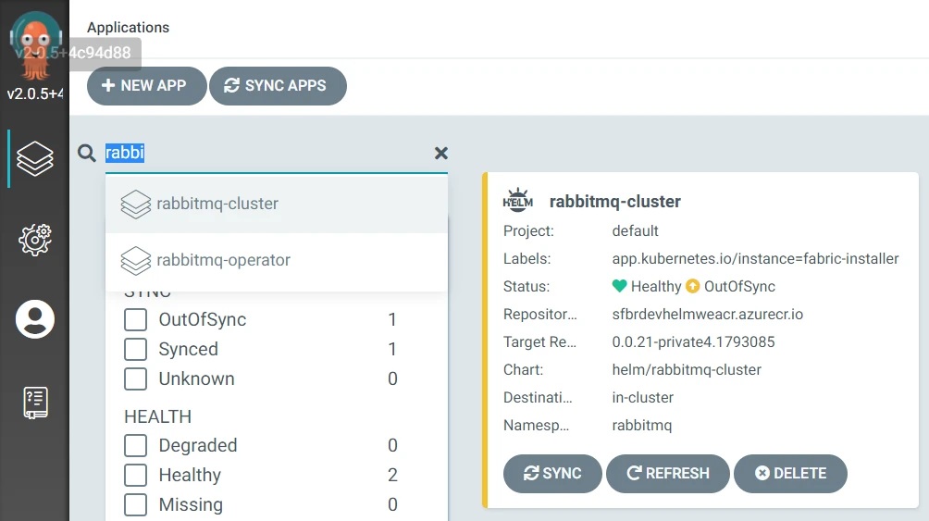The image size is (929, 521).
Task: Click namespace value rabbitmq
Action: (x=641, y=426)
